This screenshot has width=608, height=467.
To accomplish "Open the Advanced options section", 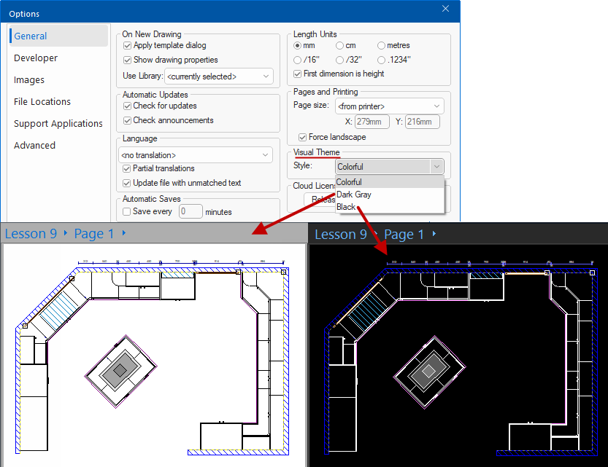I will [x=34, y=145].
